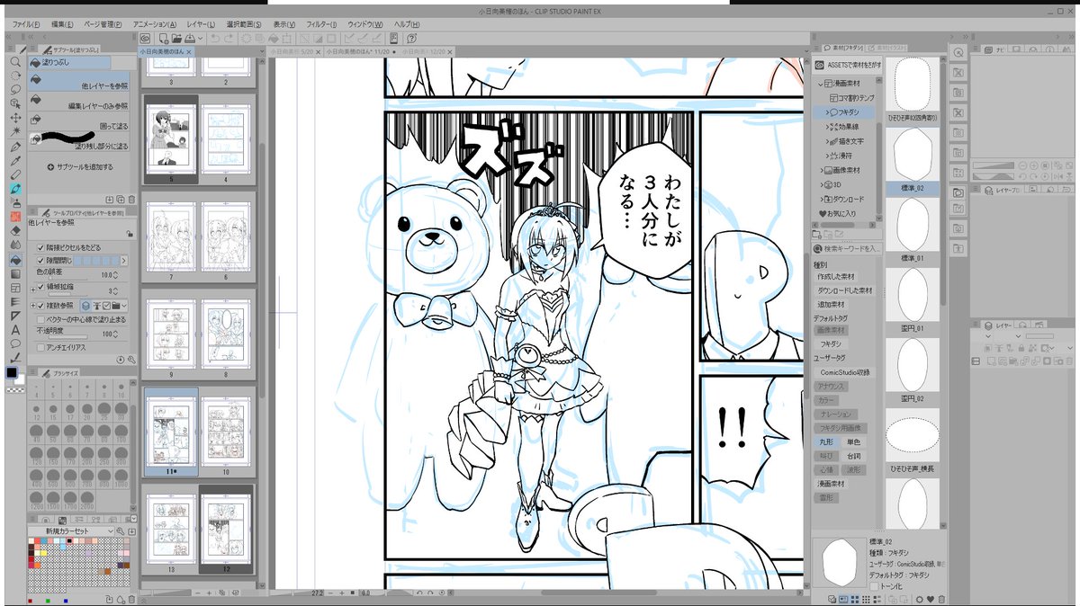Open the ヘルプ menu

tap(407, 23)
